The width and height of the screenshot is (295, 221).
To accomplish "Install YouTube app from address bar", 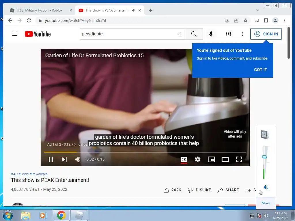I will 227,20.
